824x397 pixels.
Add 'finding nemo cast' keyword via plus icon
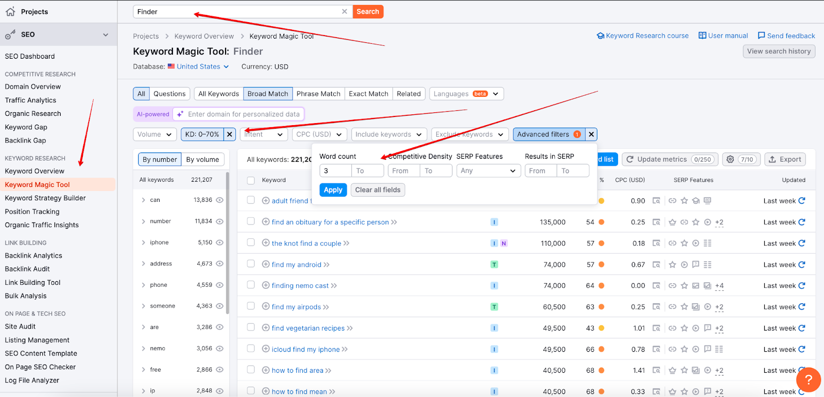click(266, 285)
